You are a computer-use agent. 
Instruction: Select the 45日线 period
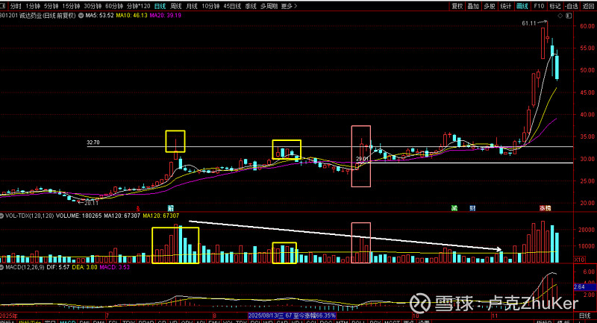tap(232, 6)
